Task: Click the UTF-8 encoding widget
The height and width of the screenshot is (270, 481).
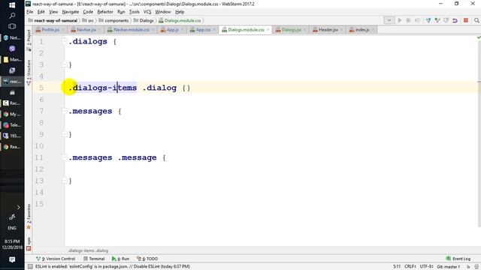Action: (427, 267)
